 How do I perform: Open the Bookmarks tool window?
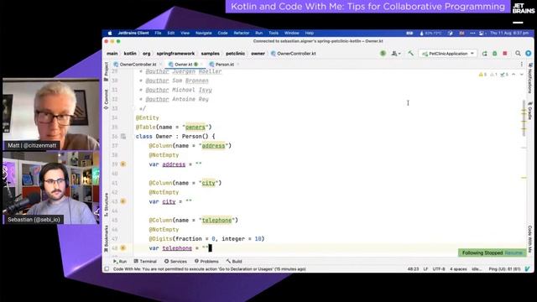[107, 238]
